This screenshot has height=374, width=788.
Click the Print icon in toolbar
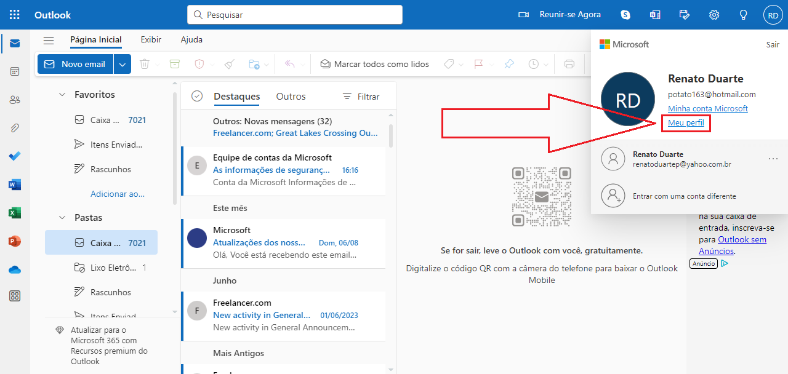[569, 64]
